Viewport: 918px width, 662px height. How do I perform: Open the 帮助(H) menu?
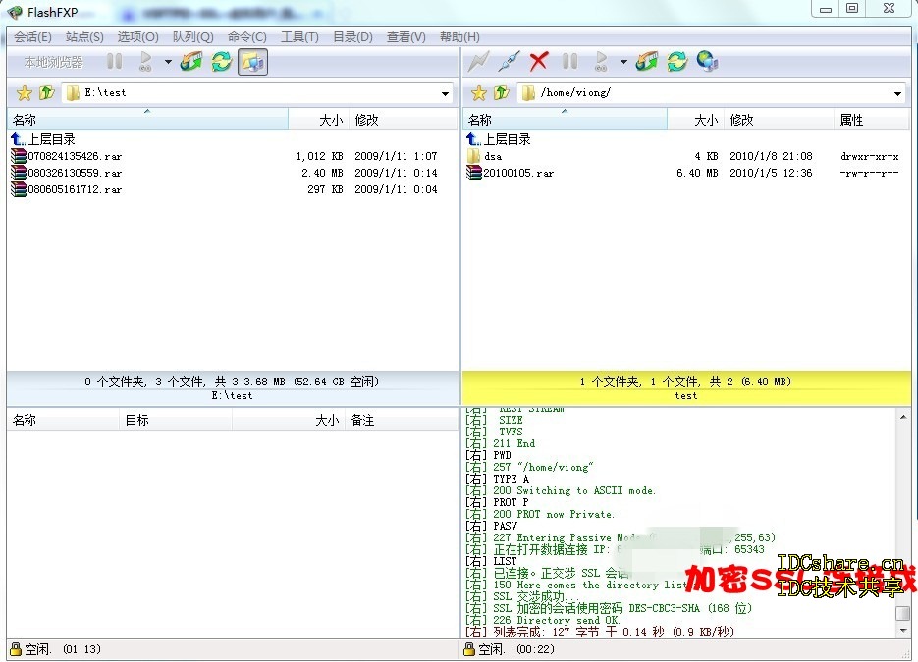pos(459,37)
